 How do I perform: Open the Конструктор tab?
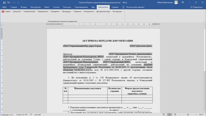pyautogui.click(x=35, y=7)
